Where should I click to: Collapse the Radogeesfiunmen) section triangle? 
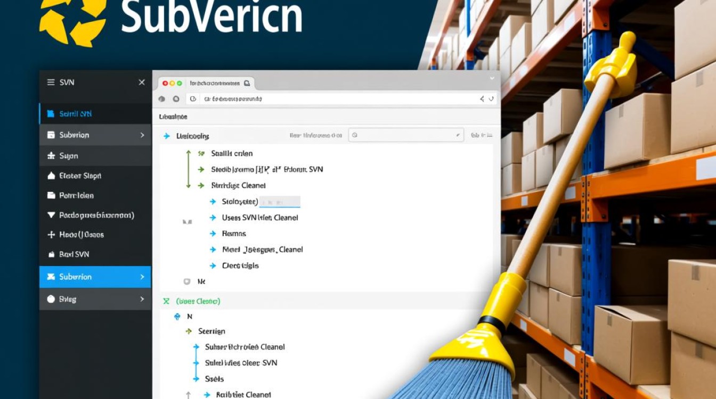pos(51,215)
